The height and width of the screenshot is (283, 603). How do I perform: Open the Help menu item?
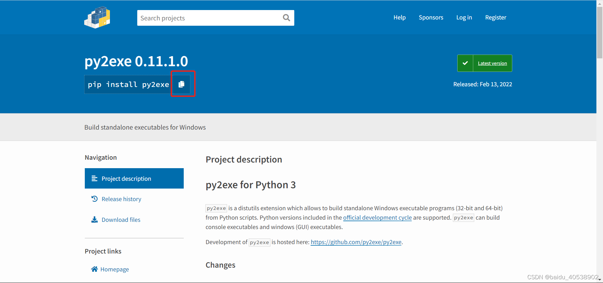tap(399, 17)
